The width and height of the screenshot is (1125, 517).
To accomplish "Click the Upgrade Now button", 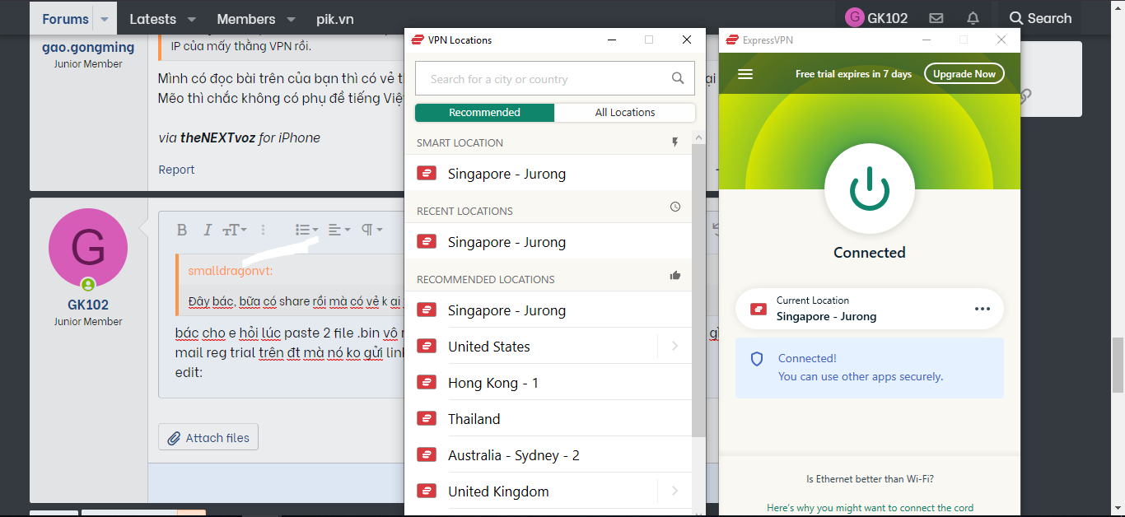I will (964, 74).
